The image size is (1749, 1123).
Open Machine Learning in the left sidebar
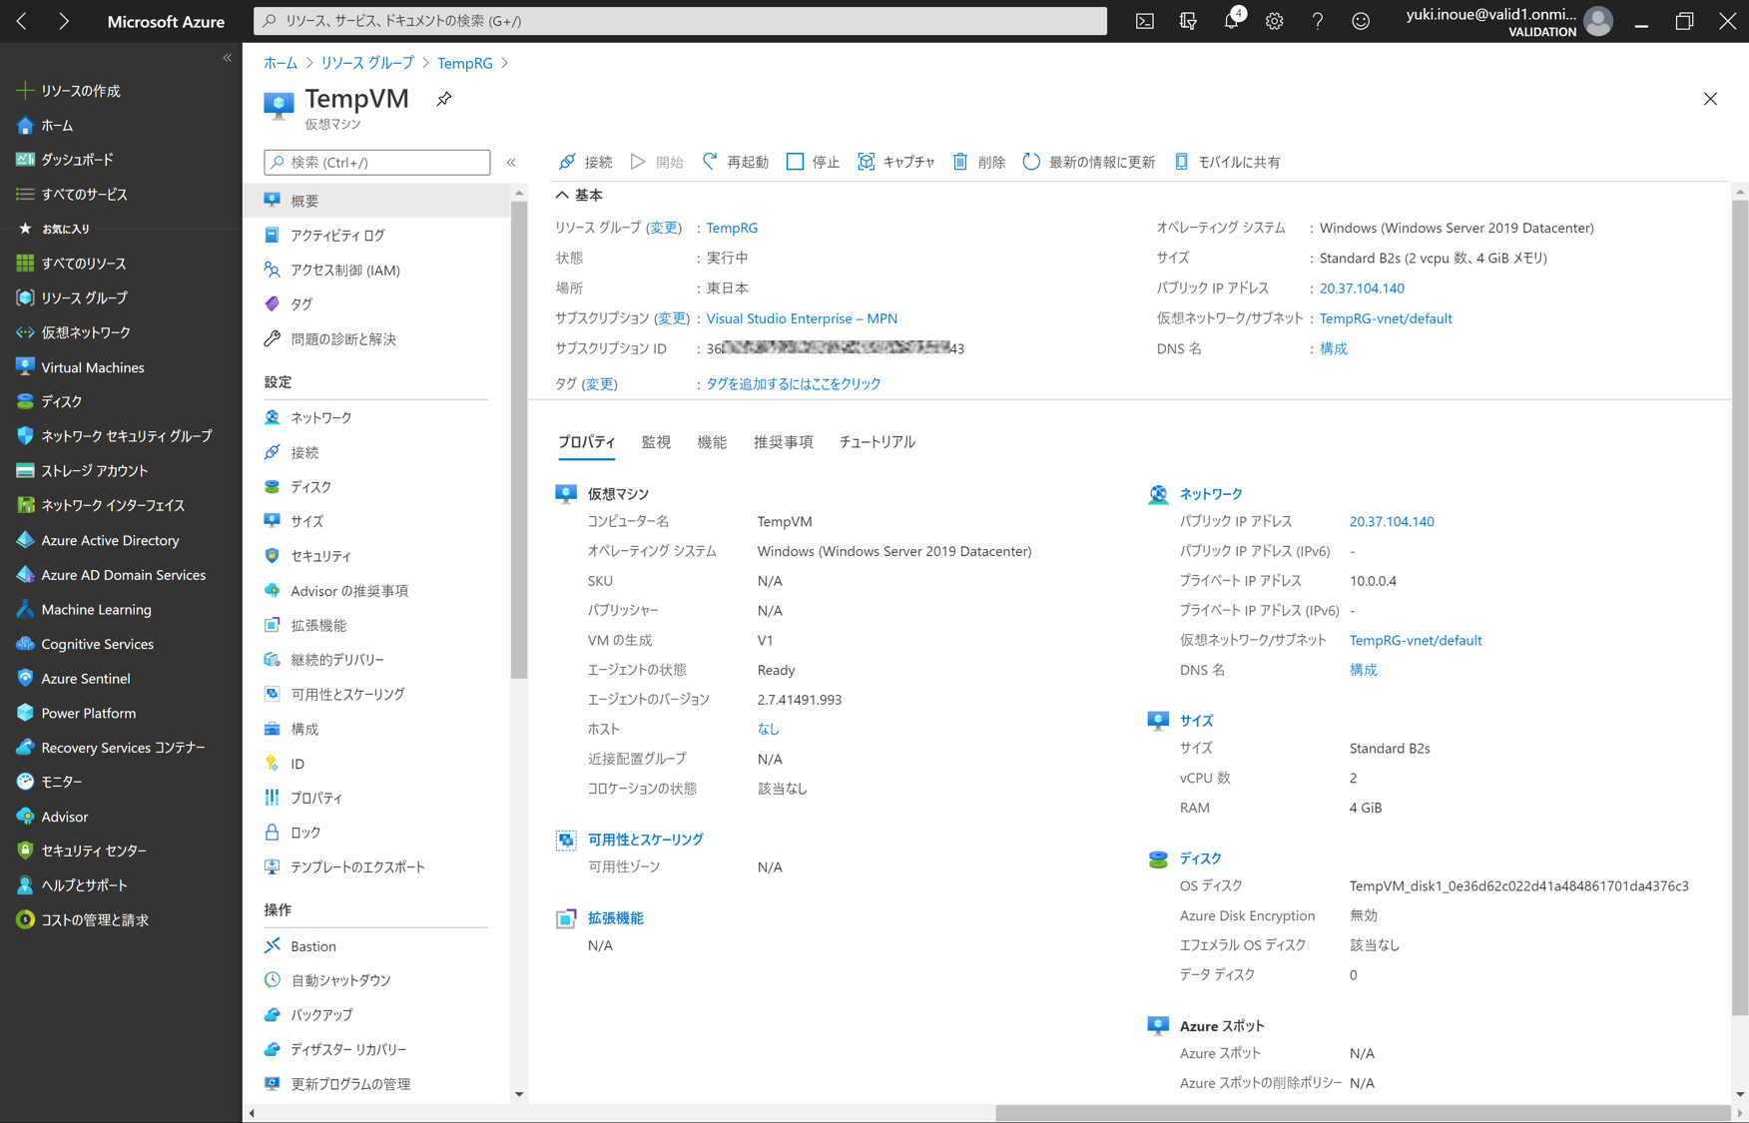[84, 609]
